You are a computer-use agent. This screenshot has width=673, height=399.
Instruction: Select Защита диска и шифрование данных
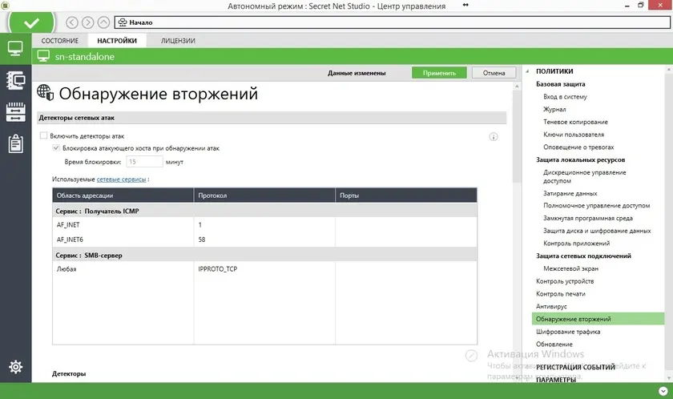597,231
